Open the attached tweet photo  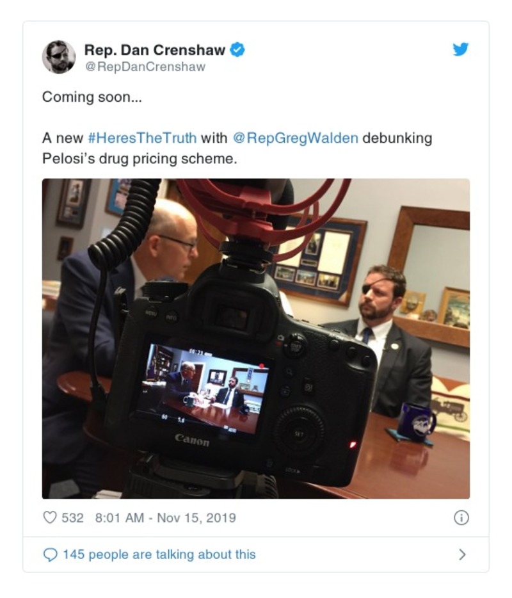(x=256, y=339)
